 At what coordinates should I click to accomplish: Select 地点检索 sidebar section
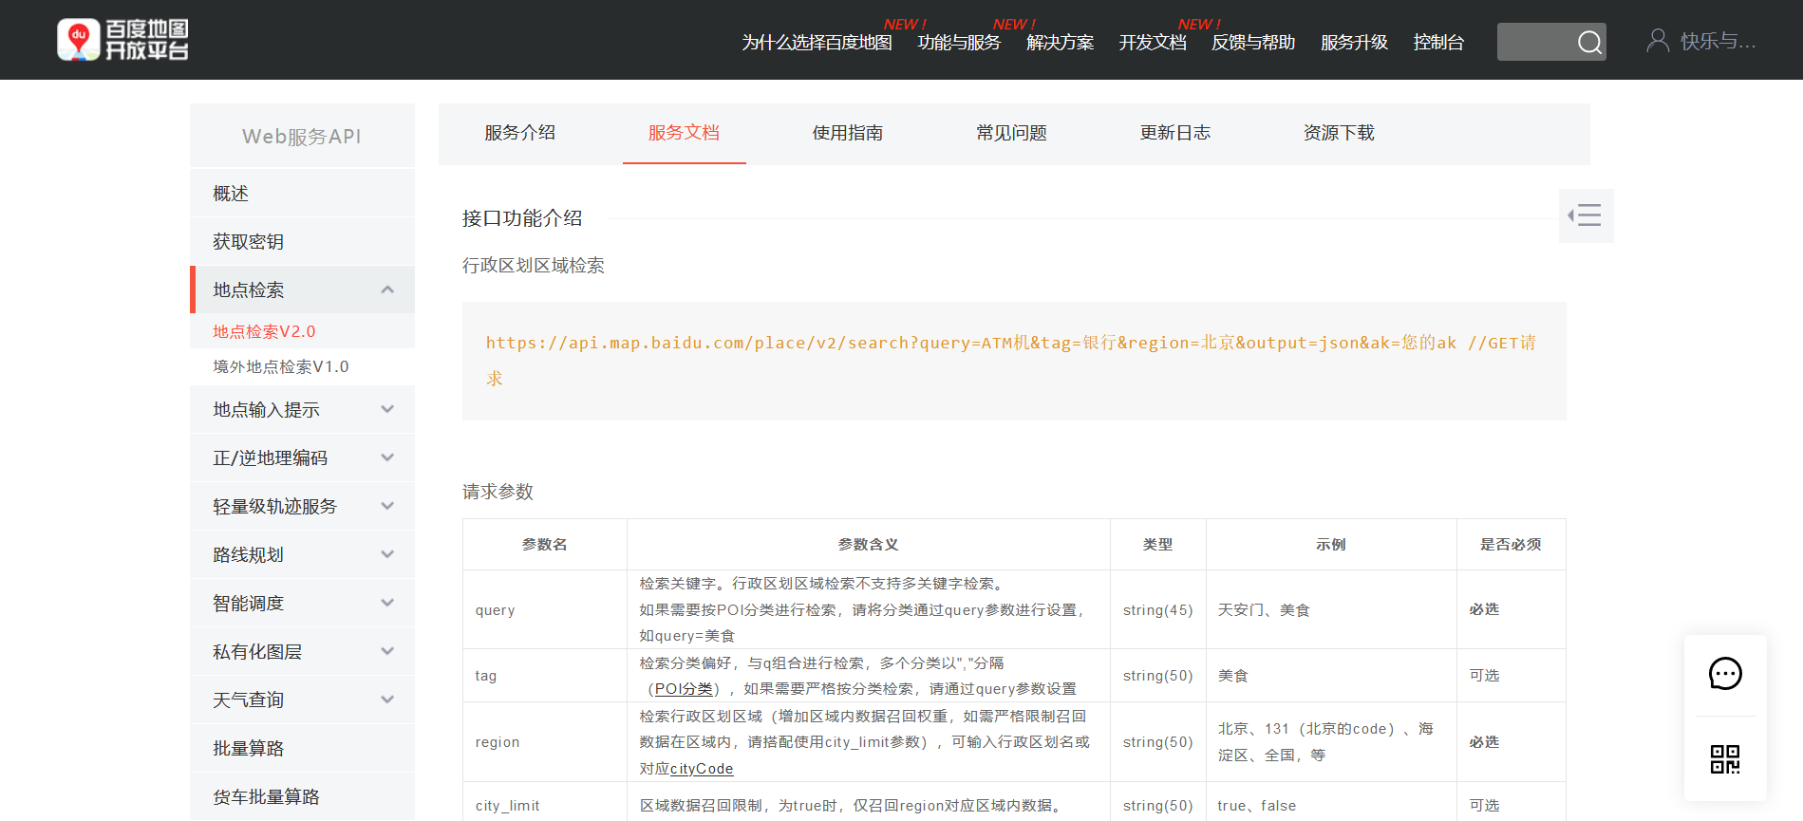click(302, 289)
